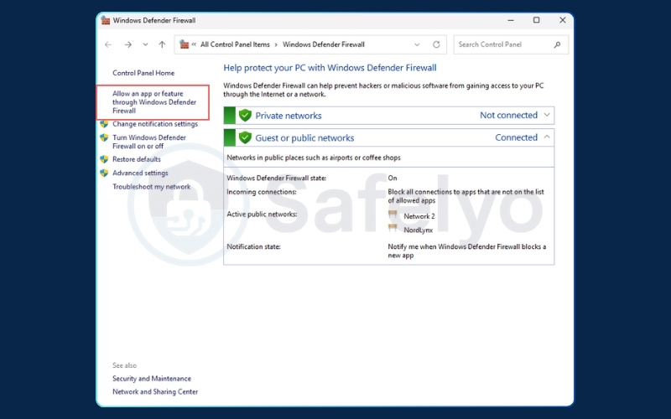Image resolution: width=671 pixels, height=419 pixels.
Task: Click the Search Control Panel field
Action: 511,44
